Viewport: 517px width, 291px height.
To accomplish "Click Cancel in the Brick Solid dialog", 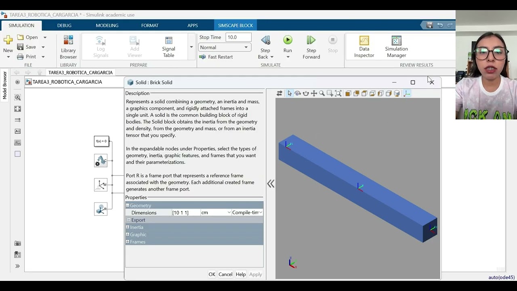I will (225, 274).
